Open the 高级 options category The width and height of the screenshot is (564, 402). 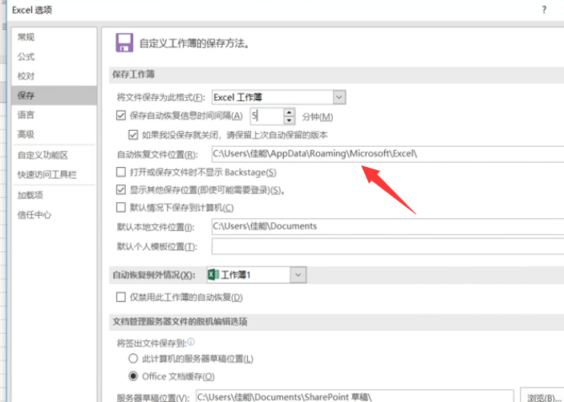26,134
